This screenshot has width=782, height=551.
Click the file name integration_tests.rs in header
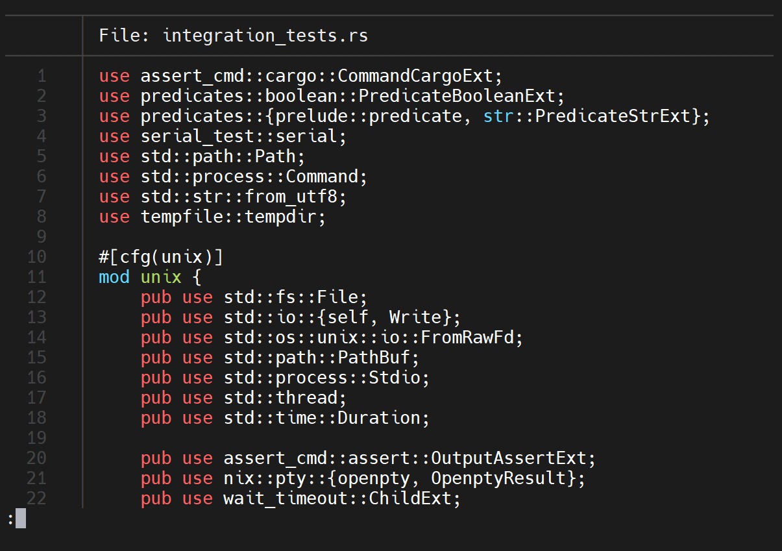point(265,35)
